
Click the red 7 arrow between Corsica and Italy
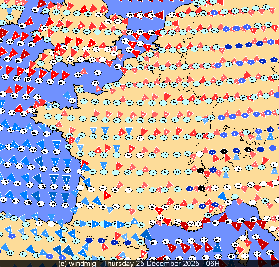(x=262, y=242)
